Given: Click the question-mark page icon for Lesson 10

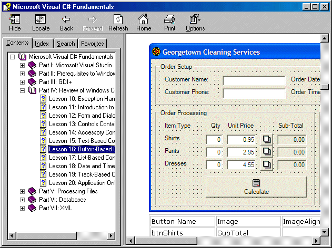Looking at the screenshot, I should coord(43,99).
